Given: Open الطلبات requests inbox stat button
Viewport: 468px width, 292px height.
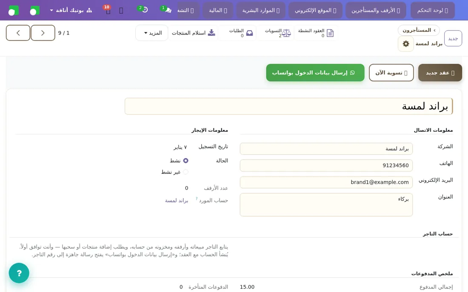Looking at the screenshot, I should pos(237,33).
